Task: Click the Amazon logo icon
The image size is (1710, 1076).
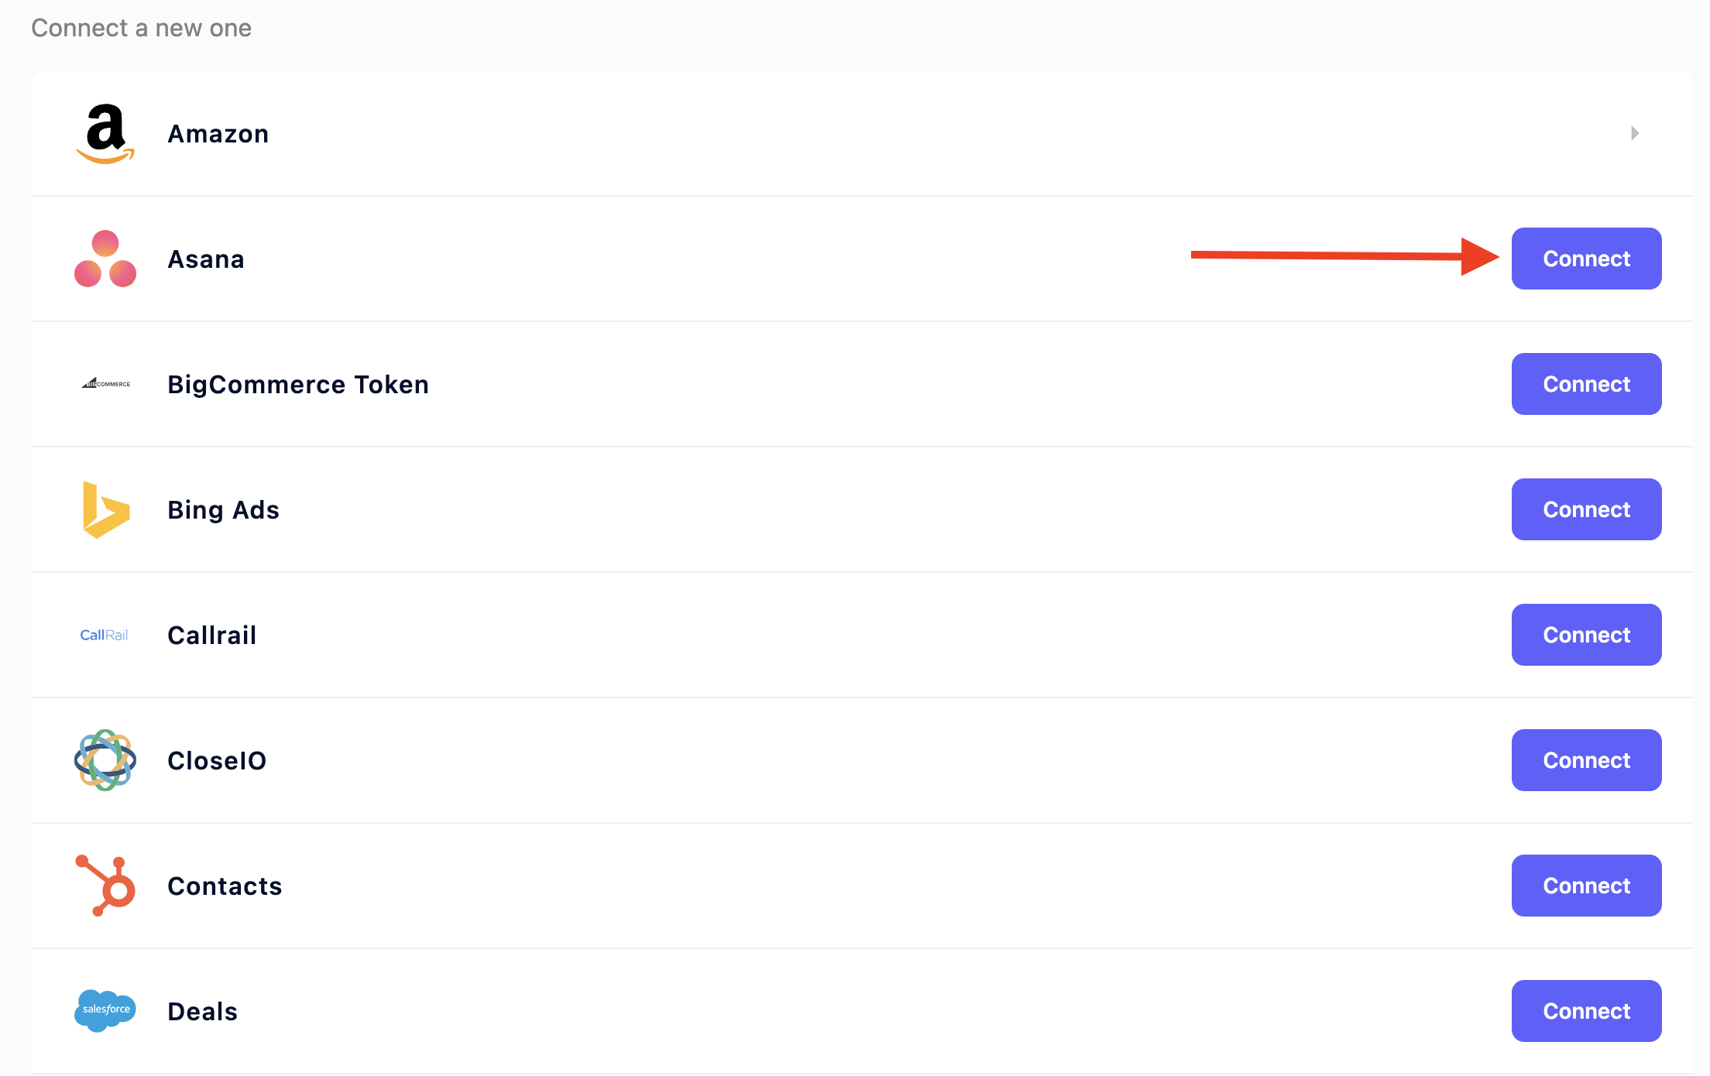Action: [x=105, y=133]
